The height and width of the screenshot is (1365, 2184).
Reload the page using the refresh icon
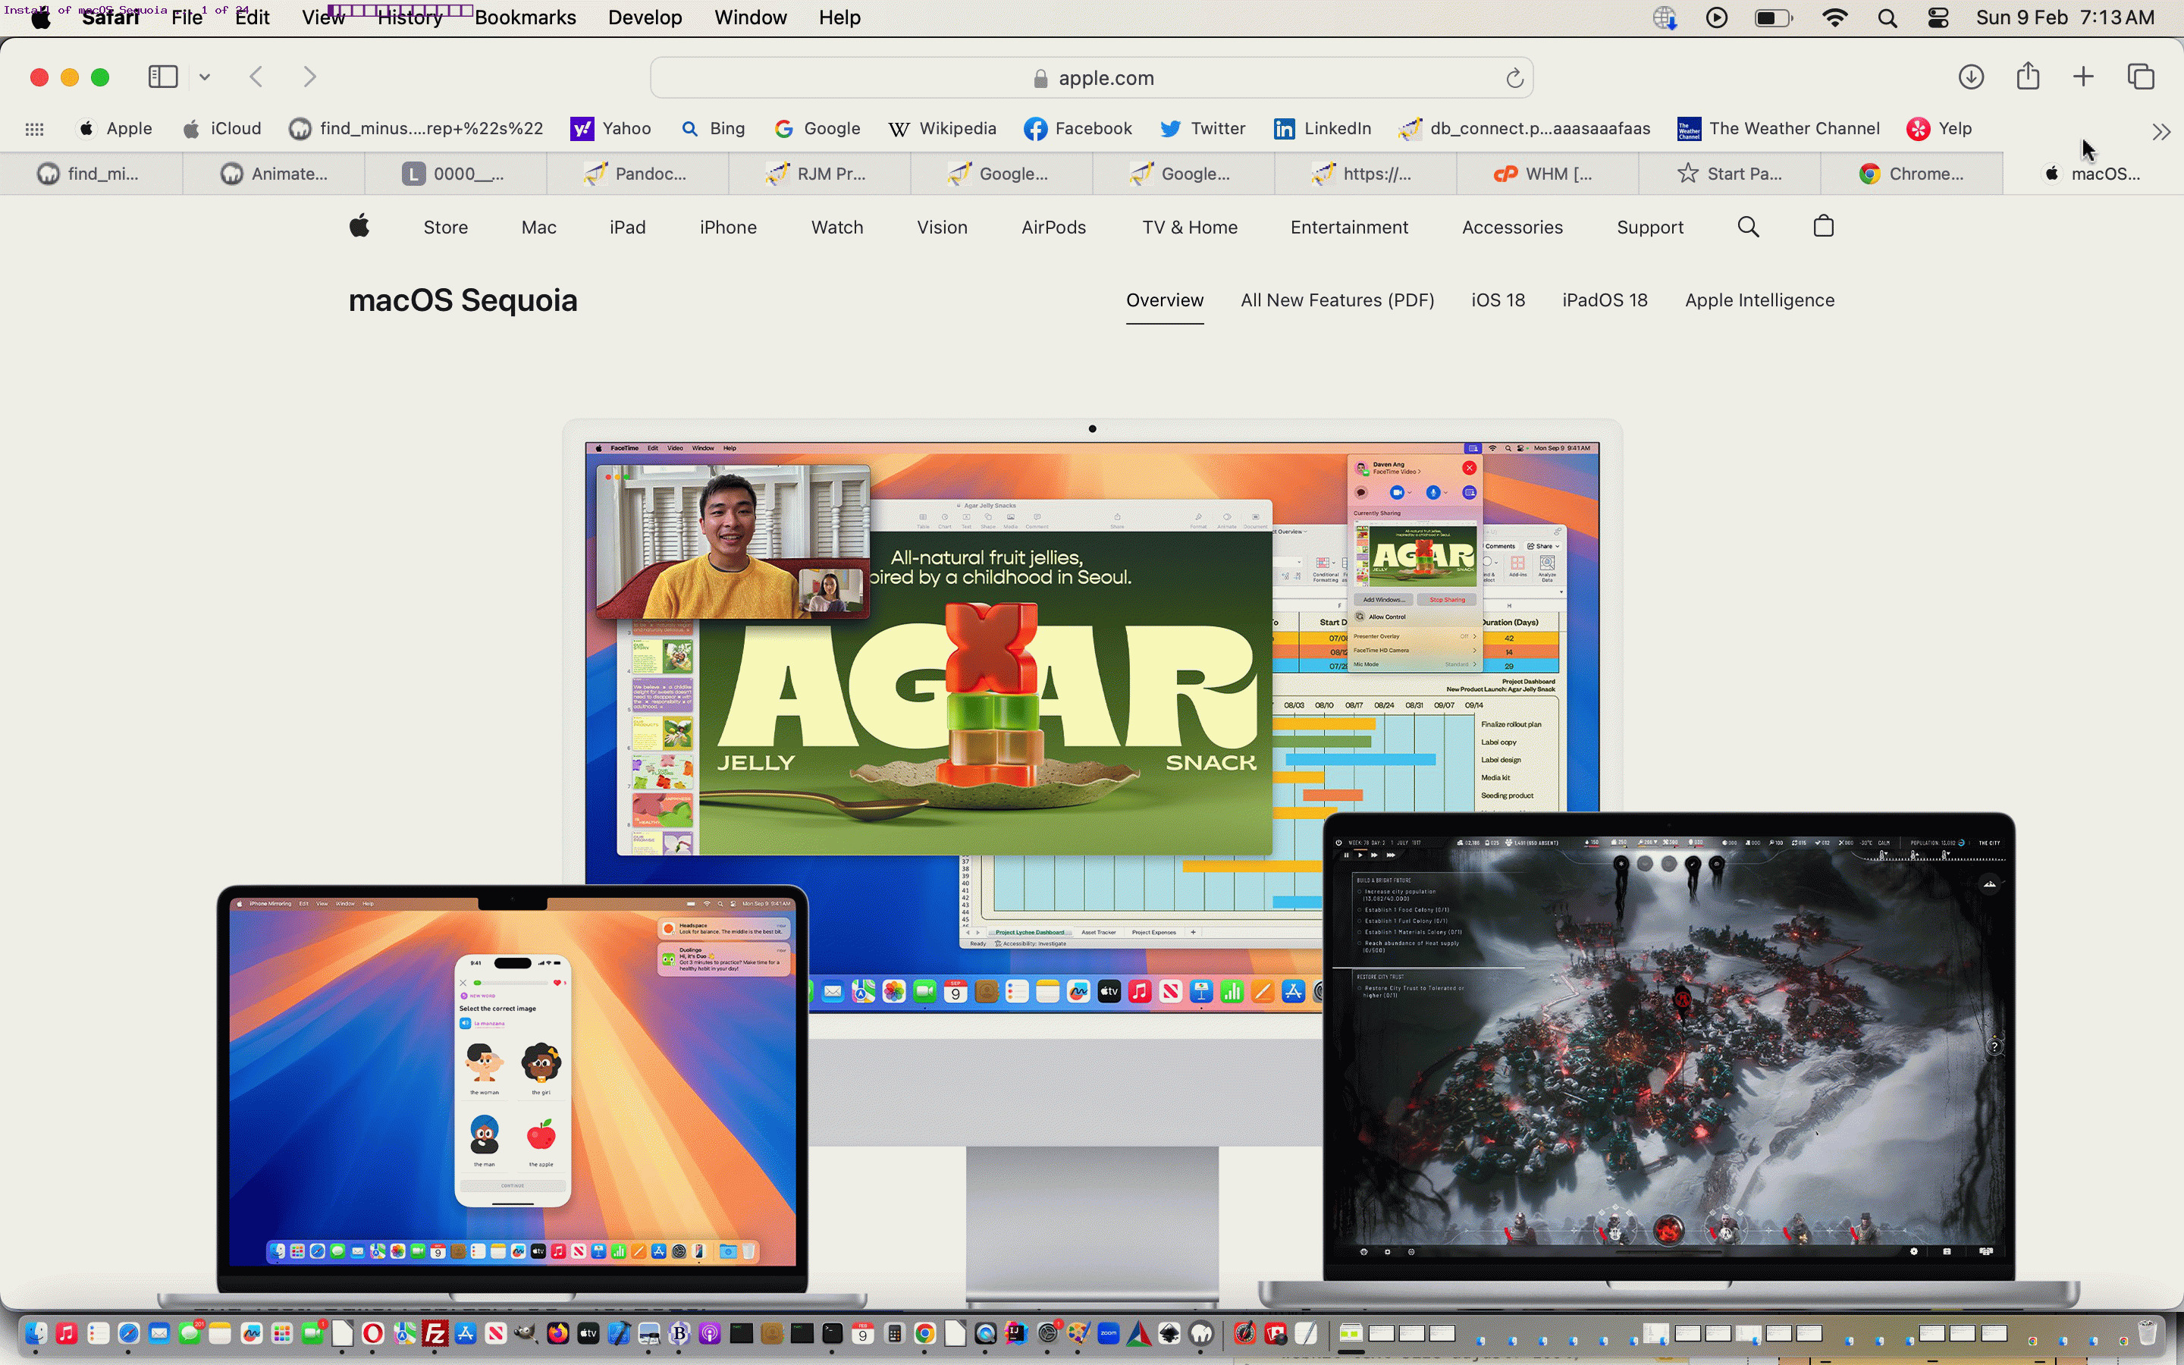point(1514,79)
